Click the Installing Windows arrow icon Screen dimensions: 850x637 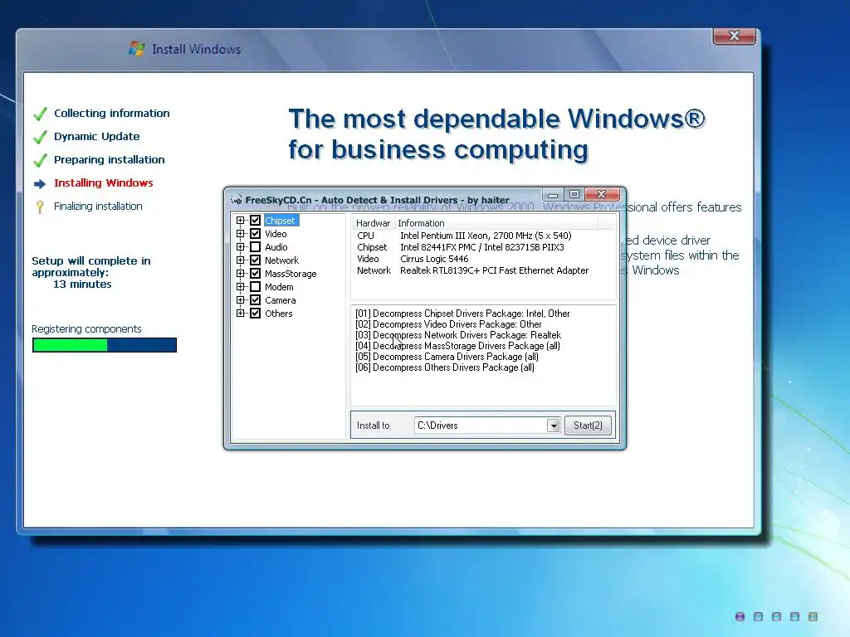click(x=40, y=184)
